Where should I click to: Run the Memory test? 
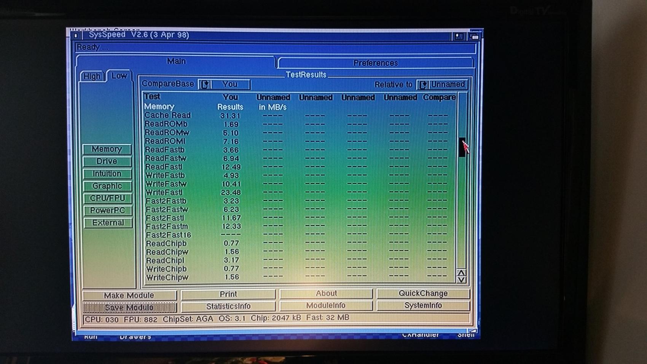(x=107, y=149)
